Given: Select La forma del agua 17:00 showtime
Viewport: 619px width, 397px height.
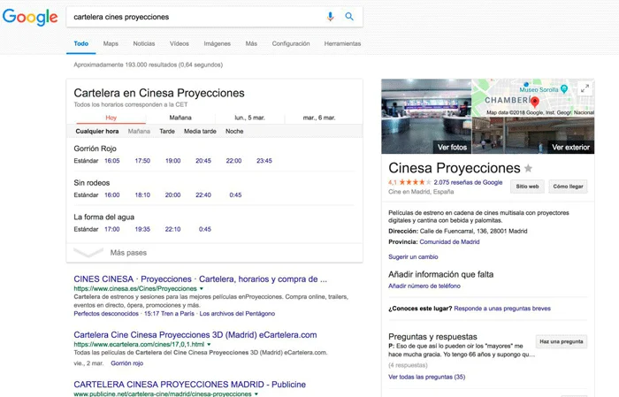Looking at the screenshot, I should [x=112, y=229].
